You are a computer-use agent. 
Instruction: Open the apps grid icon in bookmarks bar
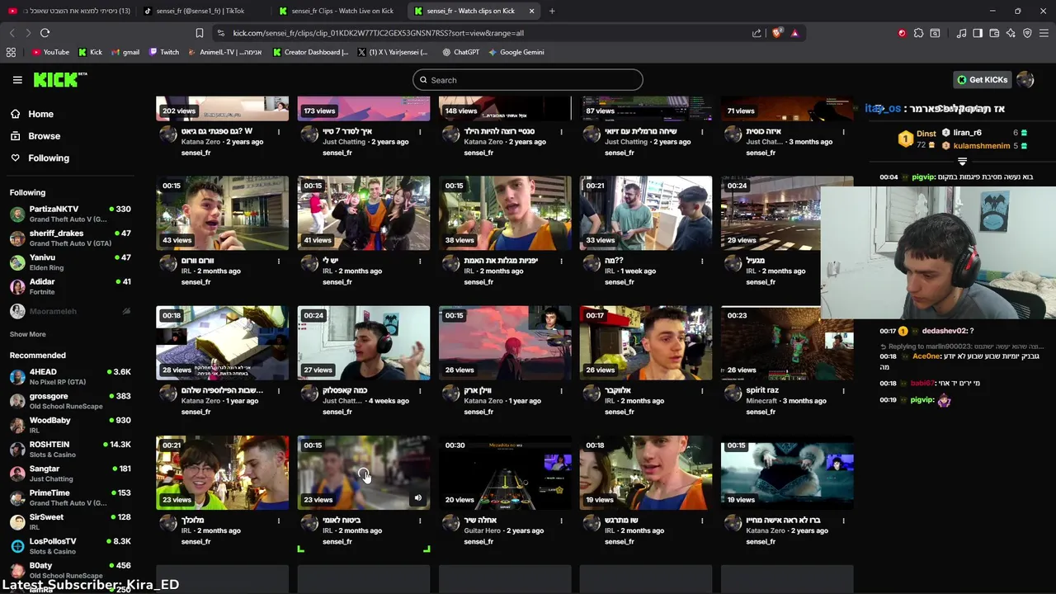click(11, 52)
